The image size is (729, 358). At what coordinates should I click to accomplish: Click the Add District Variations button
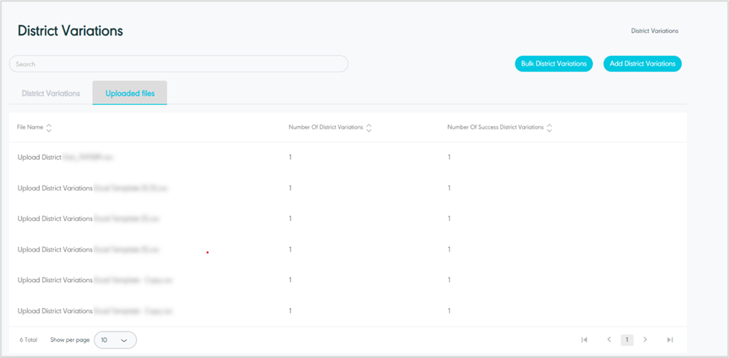tap(643, 64)
